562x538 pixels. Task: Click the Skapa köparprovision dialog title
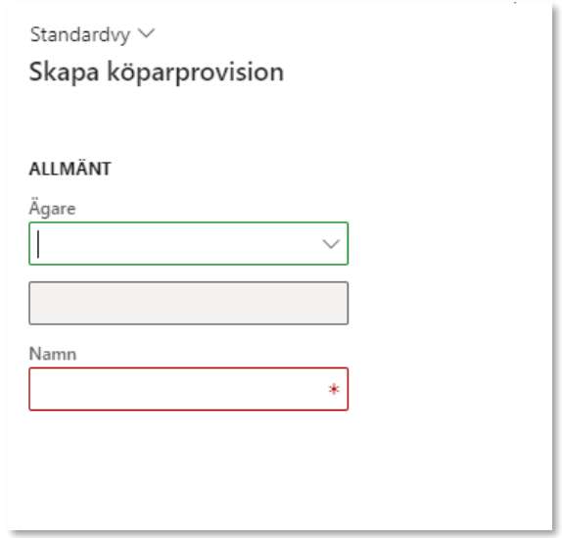click(157, 73)
